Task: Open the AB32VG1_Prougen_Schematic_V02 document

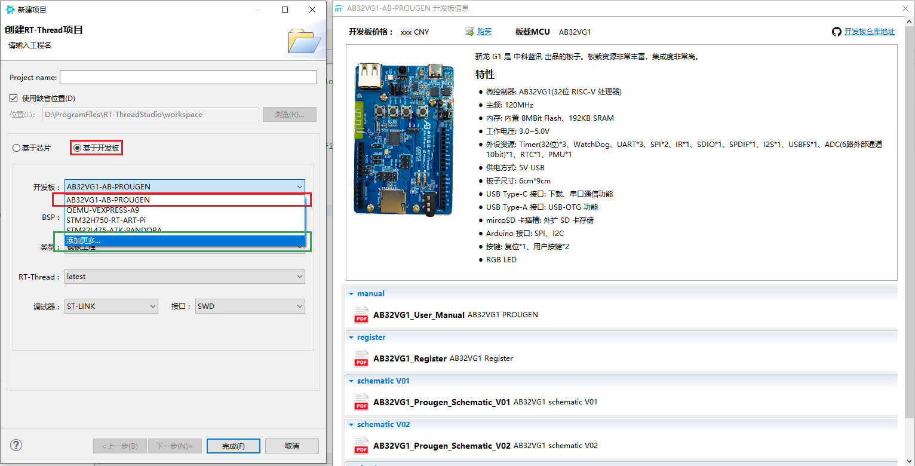Action: coord(442,446)
